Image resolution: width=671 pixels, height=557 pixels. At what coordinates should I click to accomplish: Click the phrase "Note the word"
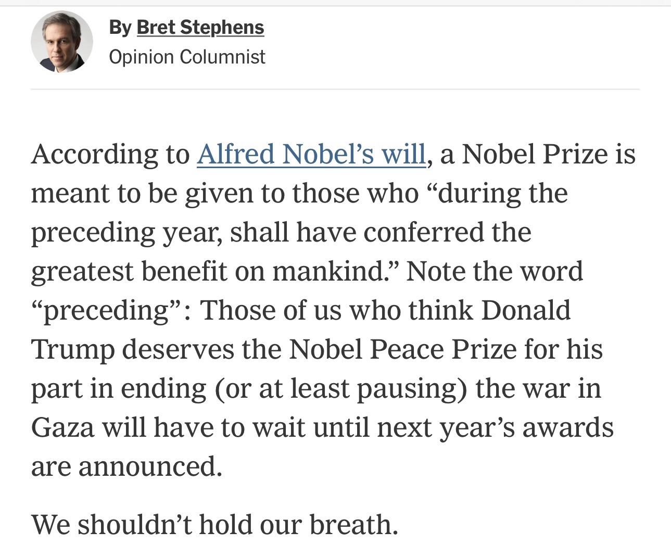coord(495,271)
